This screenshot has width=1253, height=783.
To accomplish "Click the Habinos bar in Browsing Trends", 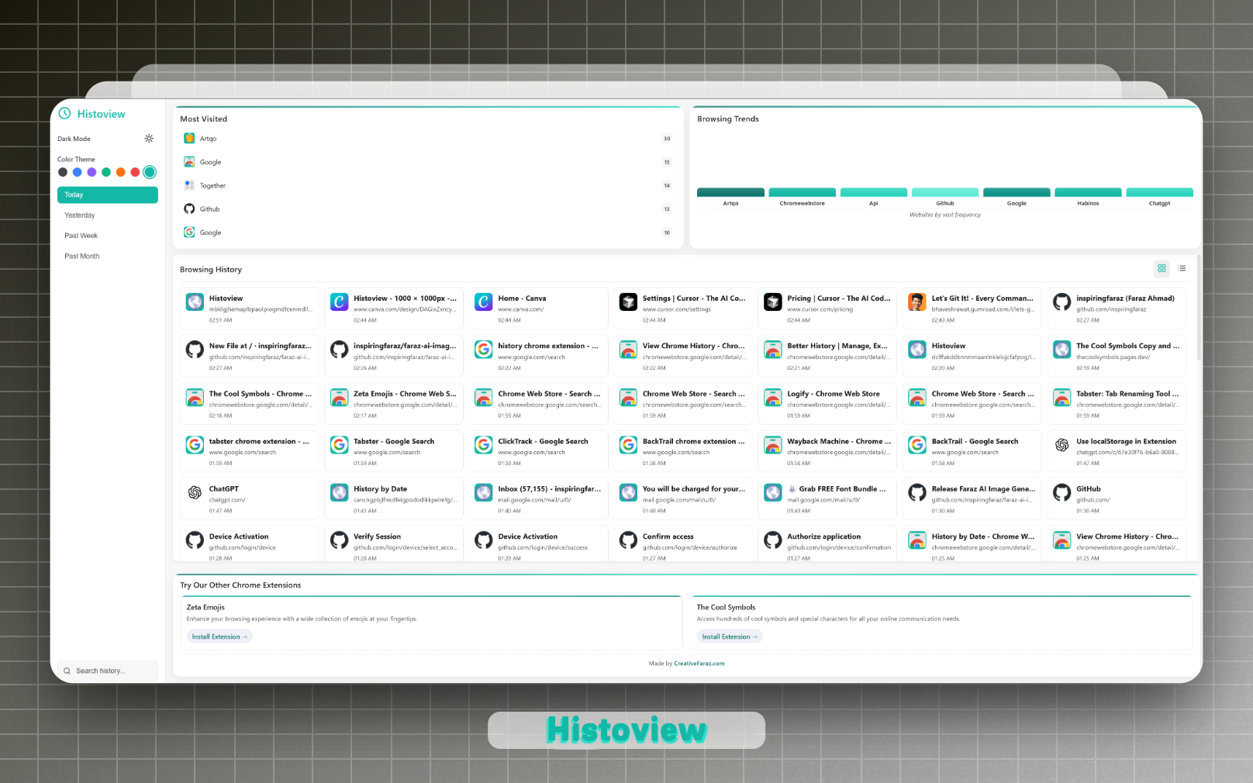I will coord(1088,192).
